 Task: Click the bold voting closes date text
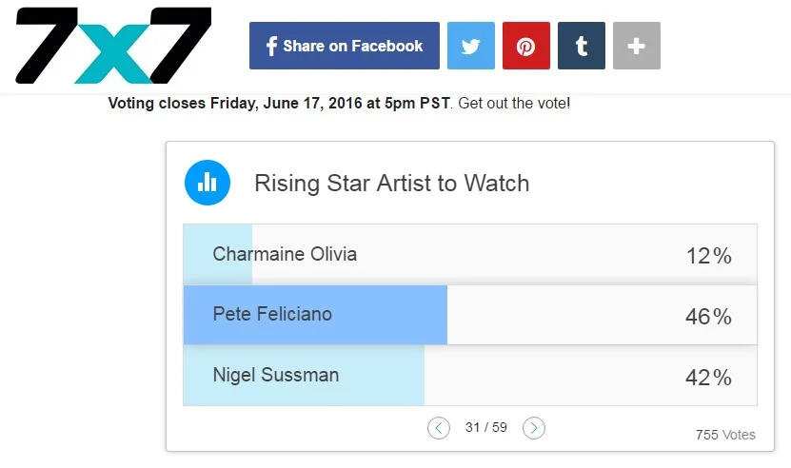pyautogui.click(x=281, y=103)
